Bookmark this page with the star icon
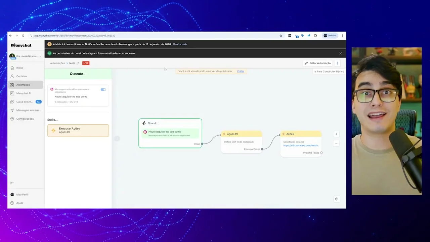 (x=281, y=36)
